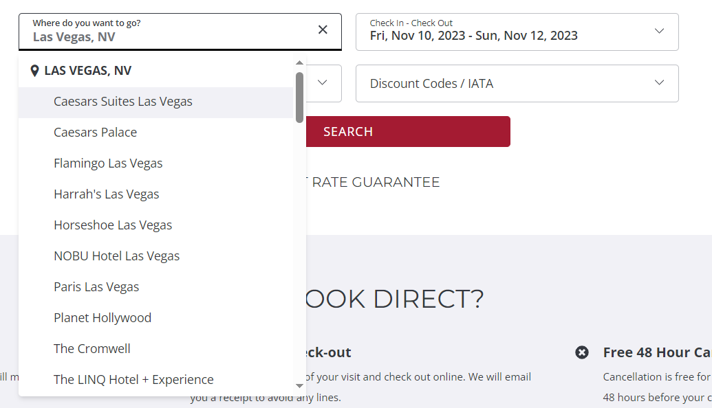Click the location pin icon beside LAS VEGAS, NV
The image size is (712, 408).
(35, 71)
